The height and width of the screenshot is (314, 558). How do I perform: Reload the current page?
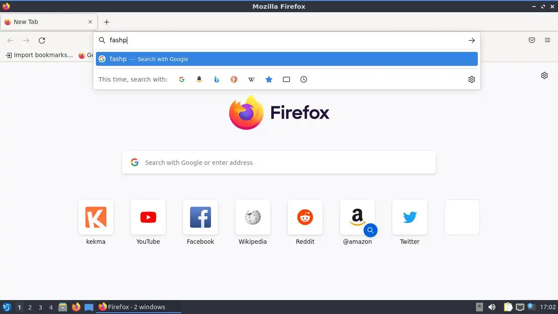pos(42,40)
